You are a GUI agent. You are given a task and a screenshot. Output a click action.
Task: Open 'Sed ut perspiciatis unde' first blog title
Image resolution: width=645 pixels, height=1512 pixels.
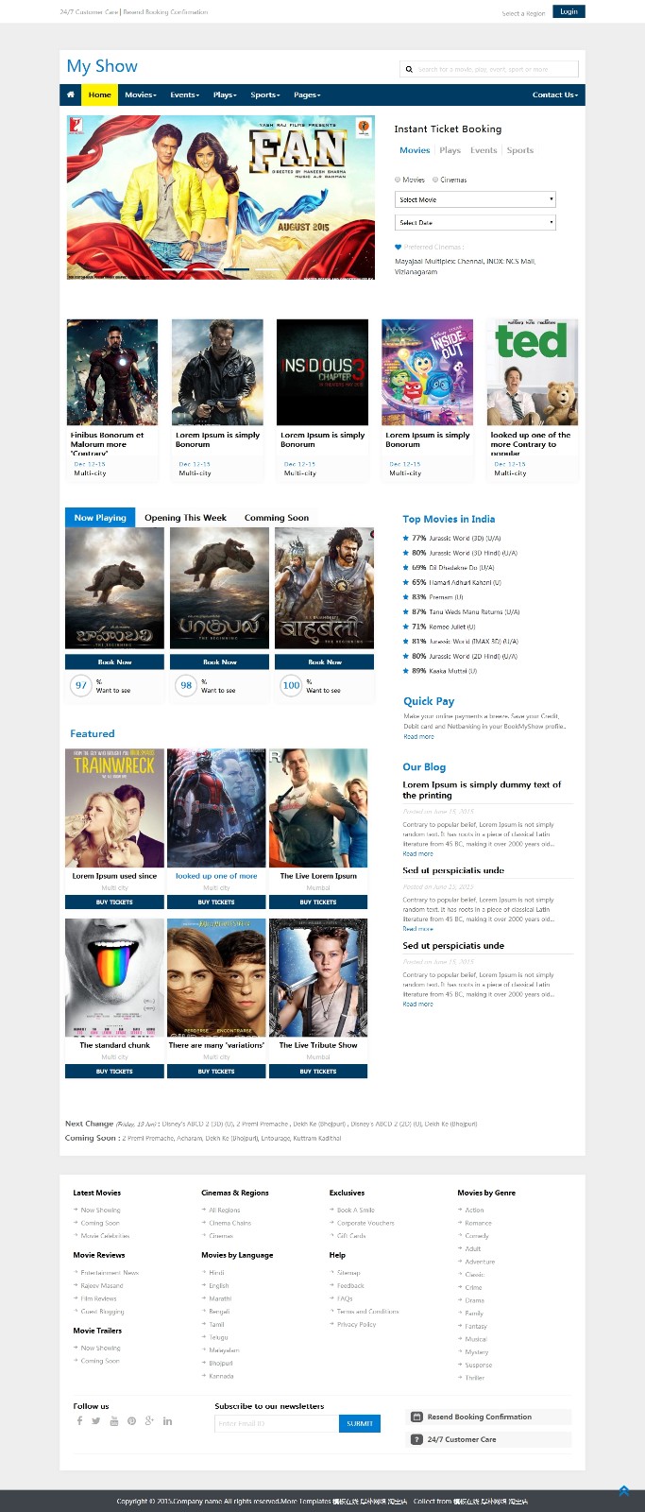pyautogui.click(x=453, y=870)
